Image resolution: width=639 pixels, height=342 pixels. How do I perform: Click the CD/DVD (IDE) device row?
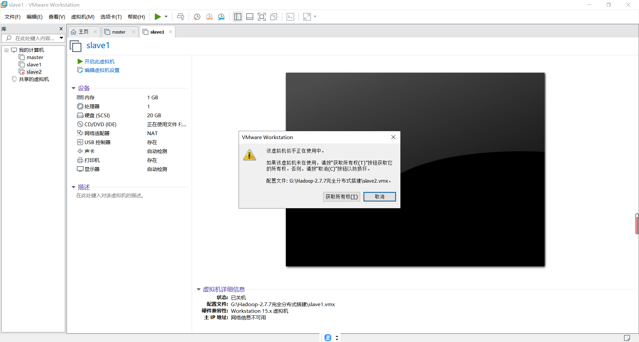click(x=132, y=124)
